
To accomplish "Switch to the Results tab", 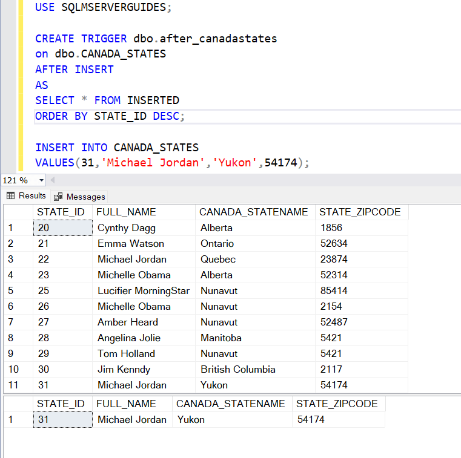I will (x=26, y=196).
